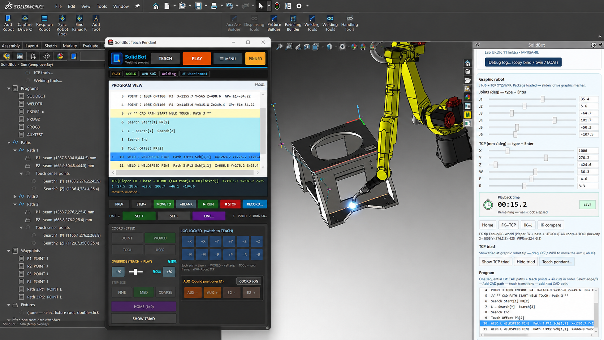Image resolution: width=604 pixels, height=340 pixels.
Task: Open the Edit menu
Action: (x=72, y=6)
